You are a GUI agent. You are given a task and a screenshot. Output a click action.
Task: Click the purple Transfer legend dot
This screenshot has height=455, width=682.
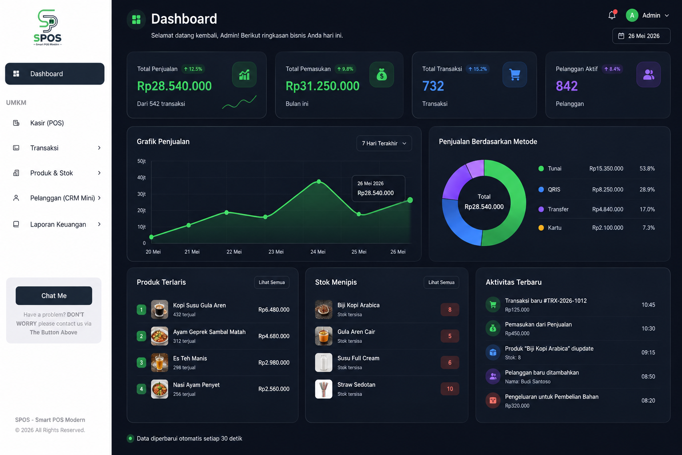tap(541, 209)
